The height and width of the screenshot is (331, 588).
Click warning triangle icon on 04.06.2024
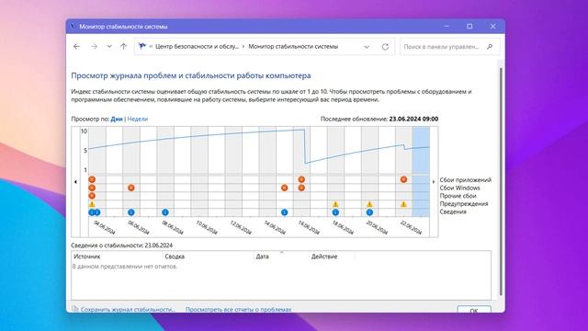pos(92,204)
